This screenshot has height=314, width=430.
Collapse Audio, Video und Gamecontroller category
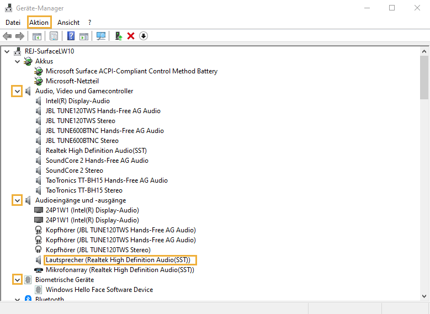point(17,91)
